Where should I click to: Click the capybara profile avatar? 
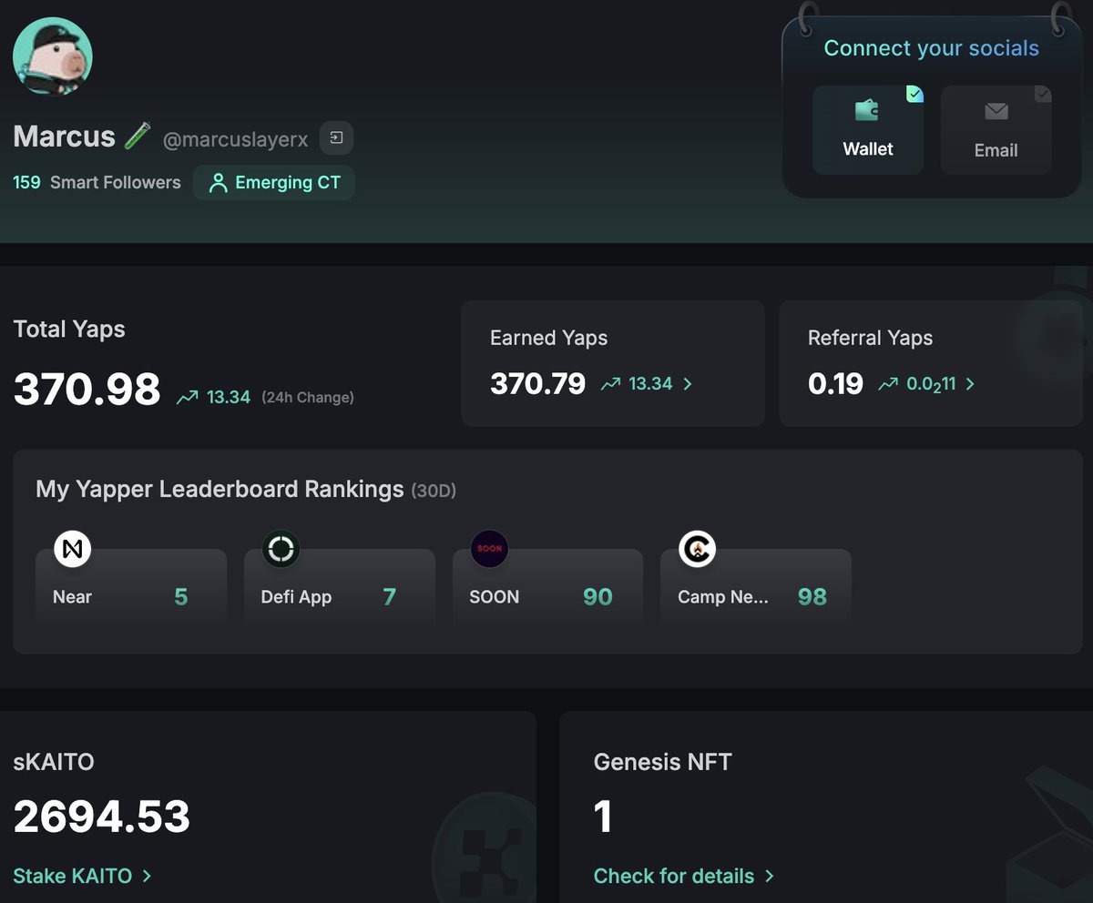53,56
